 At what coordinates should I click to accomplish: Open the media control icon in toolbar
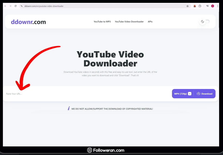pos(207,6)
